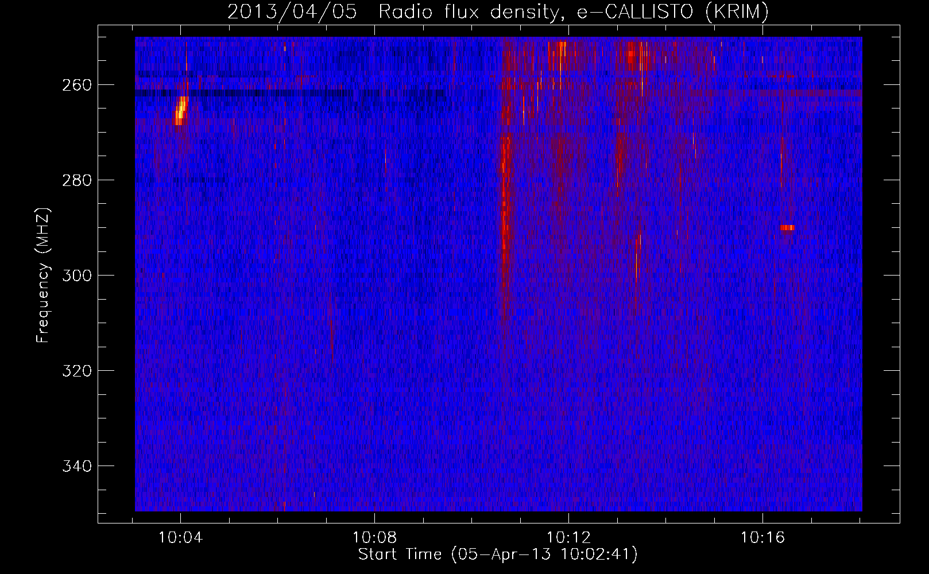This screenshot has width=929, height=574.
Task: Click the 10:12 time tick label
Action: coord(568,538)
